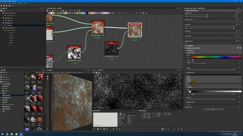Open the Edit menu
Image resolution: width=243 pixels, height=136 pixels.
click(x=5, y=3)
